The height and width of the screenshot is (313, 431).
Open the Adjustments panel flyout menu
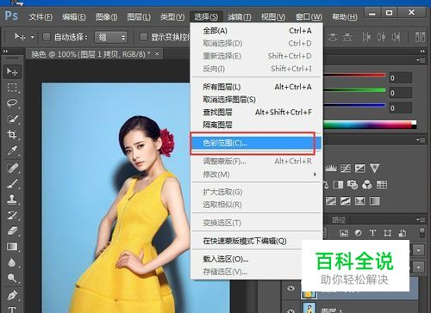[x=421, y=140]
